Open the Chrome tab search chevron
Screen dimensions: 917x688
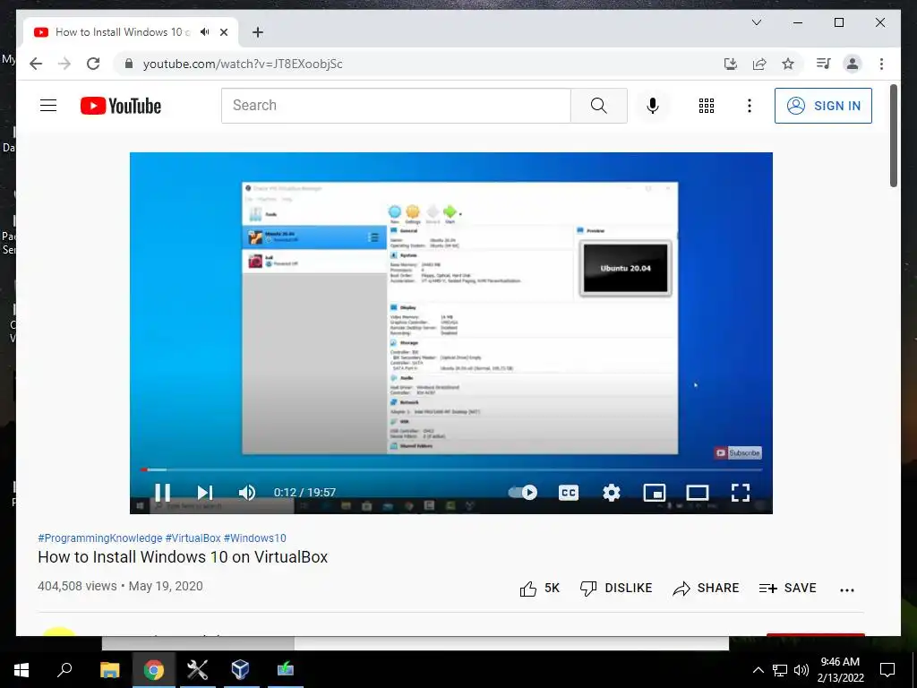(x=756, y=22)
